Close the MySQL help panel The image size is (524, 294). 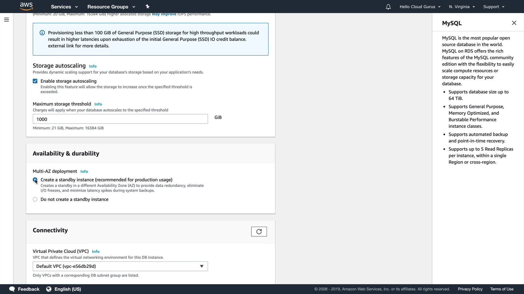coord(514,23)
